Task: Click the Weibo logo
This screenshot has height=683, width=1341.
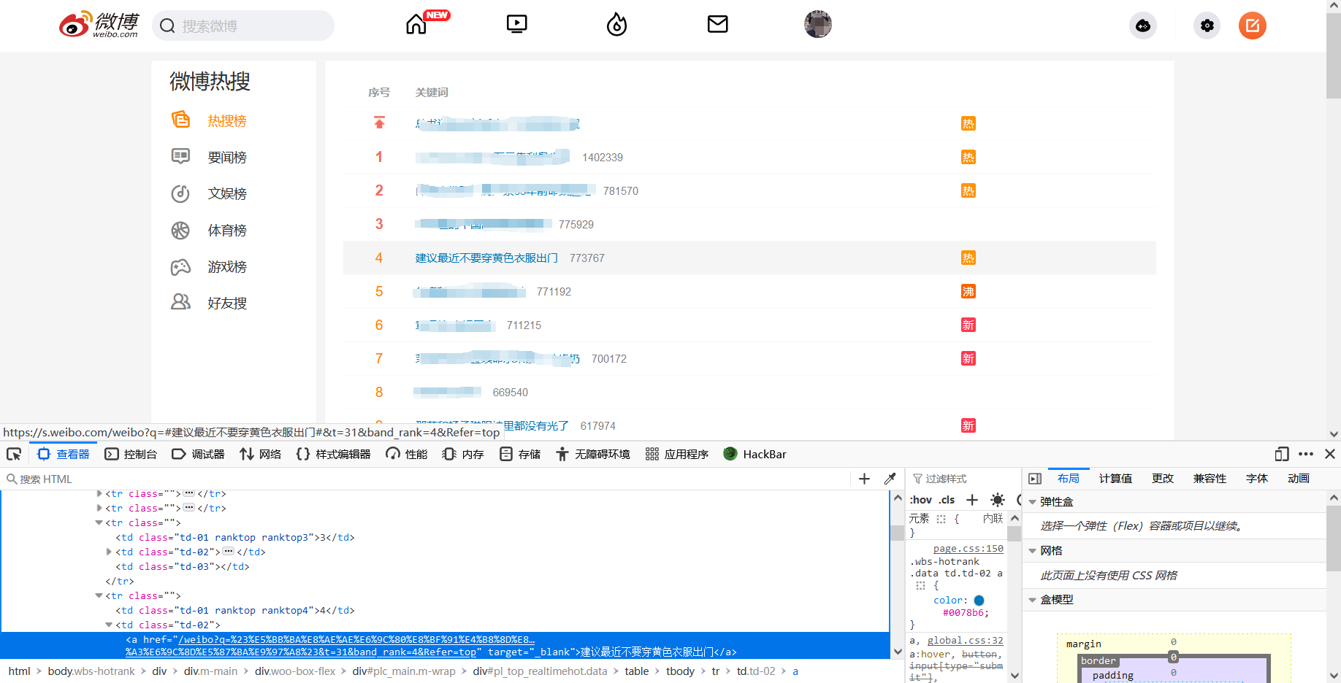Action: tap(99, 25)
